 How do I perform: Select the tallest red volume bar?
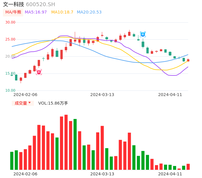coord(66,142)
